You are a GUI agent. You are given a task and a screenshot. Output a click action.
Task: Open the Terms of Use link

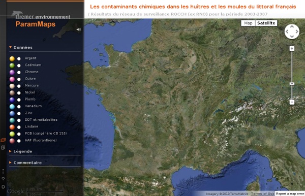[263, 193]
